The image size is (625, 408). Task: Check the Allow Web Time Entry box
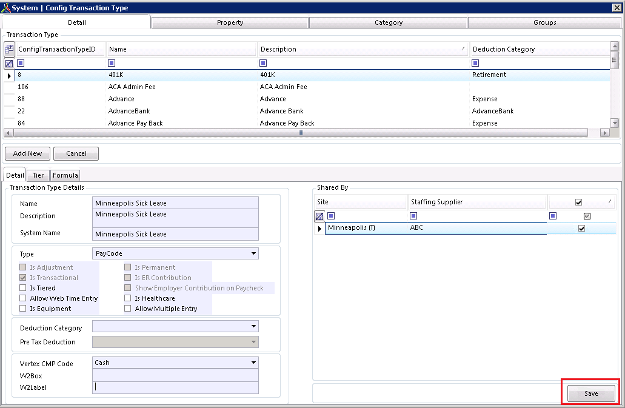(x=23, y=298)
